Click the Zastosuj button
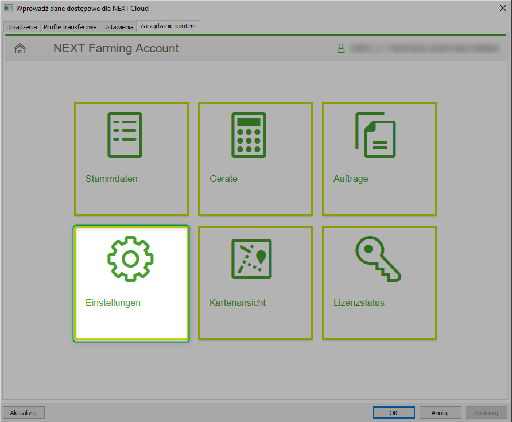The width and height of the screenshot is (512, 422). point(486,413)
